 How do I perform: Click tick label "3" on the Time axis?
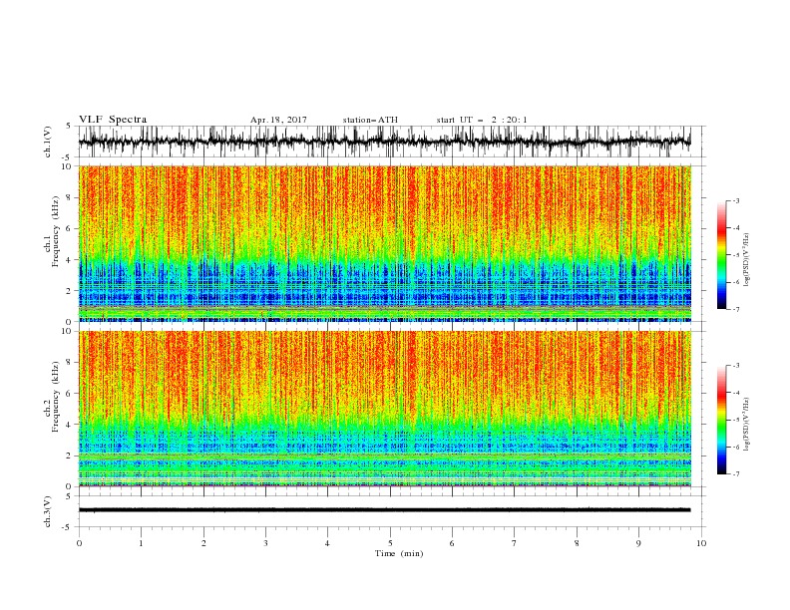point(265,543)
